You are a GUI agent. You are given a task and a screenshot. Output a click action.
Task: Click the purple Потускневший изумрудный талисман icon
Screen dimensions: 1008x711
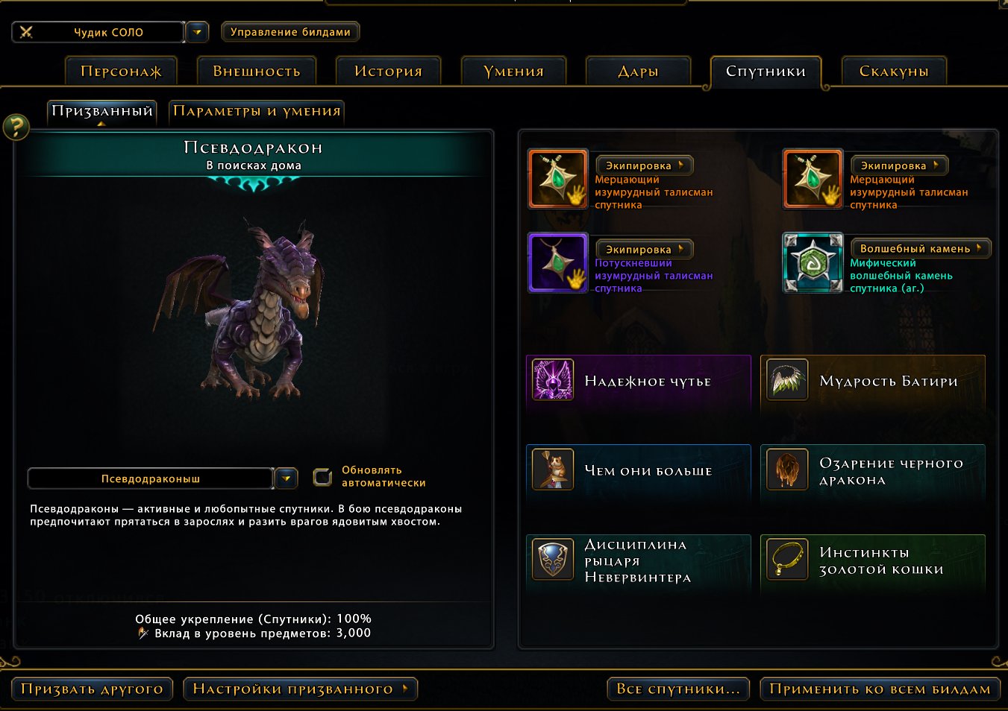tap(558, 262)
